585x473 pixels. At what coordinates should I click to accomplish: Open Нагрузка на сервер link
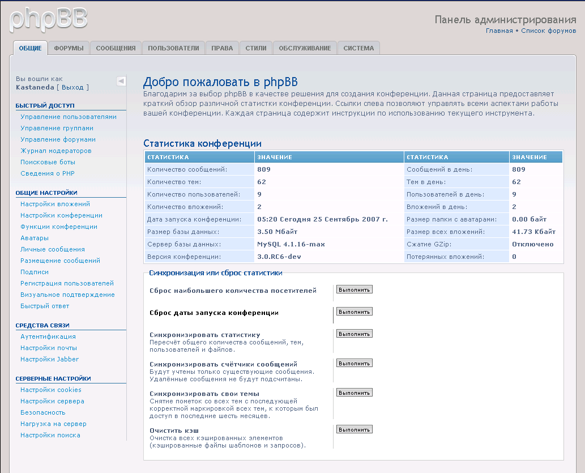pos(53,424)
